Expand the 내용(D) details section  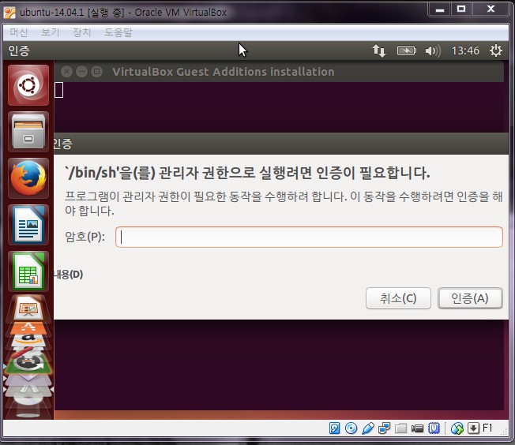[x=68, y=275]
